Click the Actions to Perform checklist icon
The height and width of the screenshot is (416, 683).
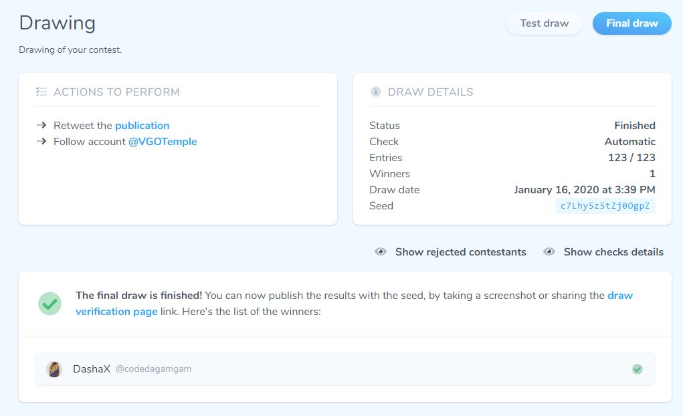coord(41,92)
